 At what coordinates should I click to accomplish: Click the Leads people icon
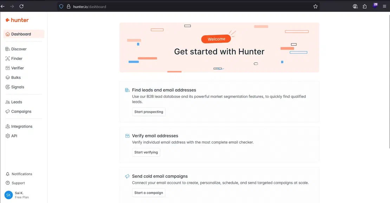8,102
